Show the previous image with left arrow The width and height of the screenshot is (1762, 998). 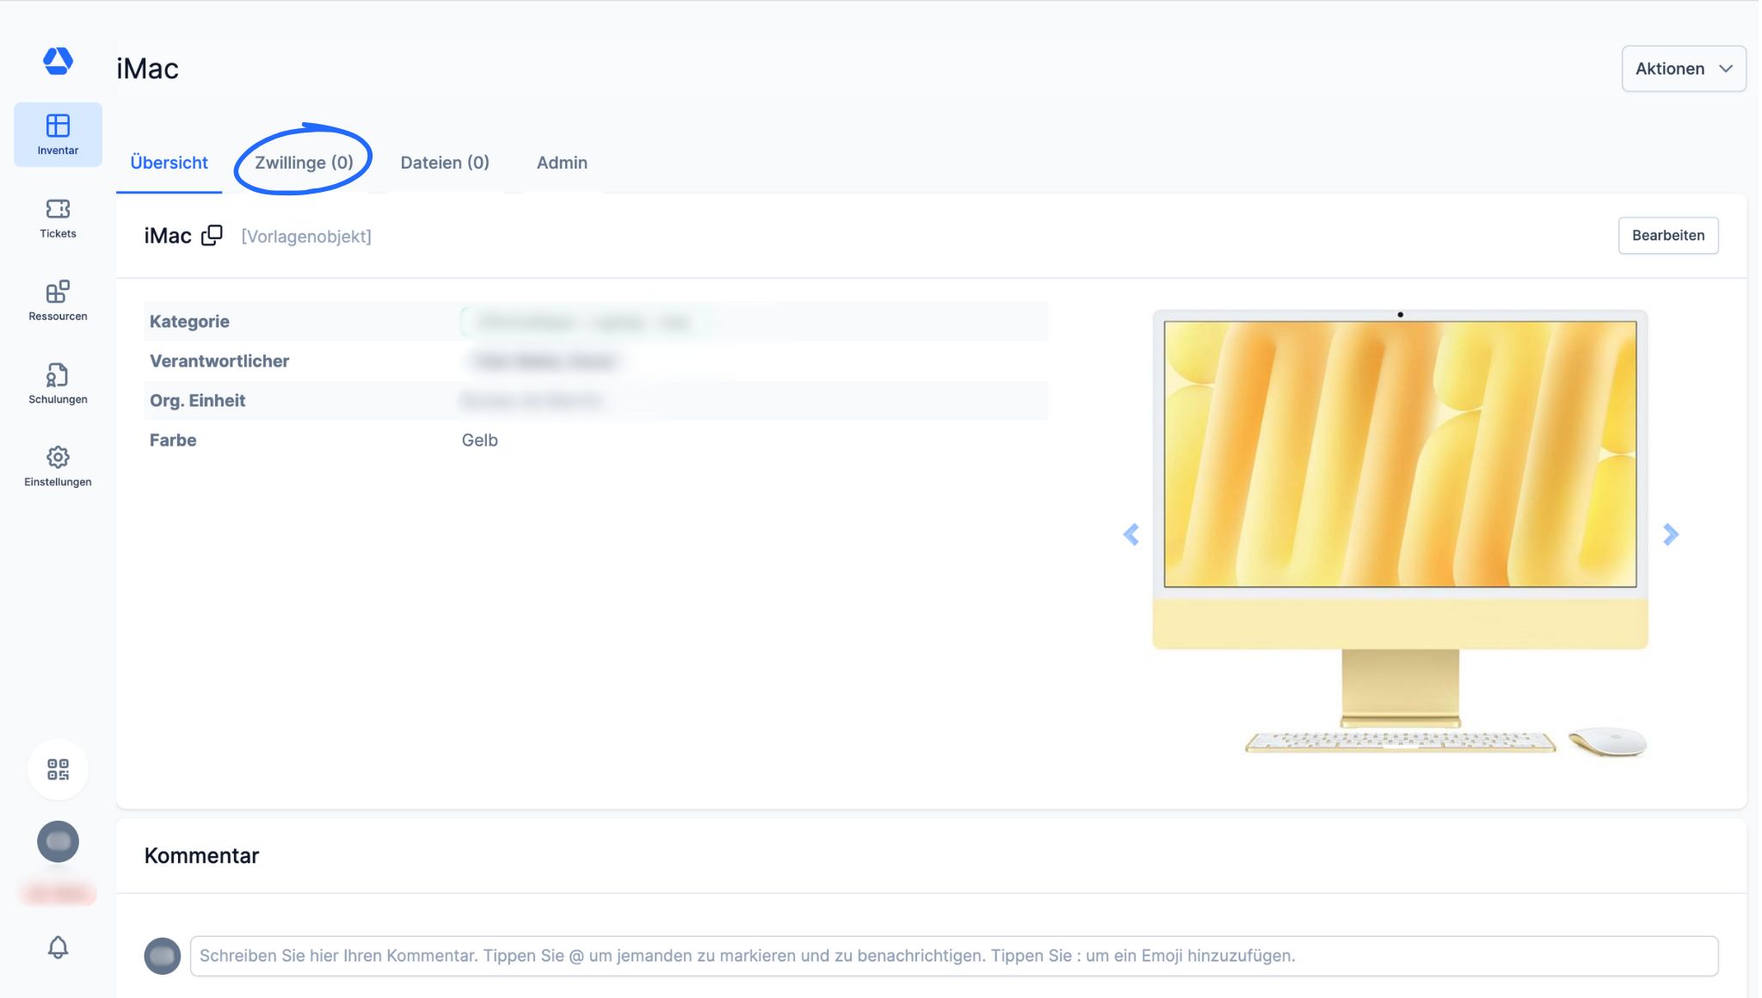click(x=1131, y=535)
